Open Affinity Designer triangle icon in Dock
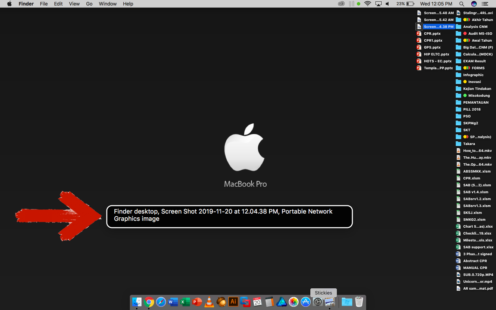This screenshot has width=496, height=310. [x=281, y=302]
